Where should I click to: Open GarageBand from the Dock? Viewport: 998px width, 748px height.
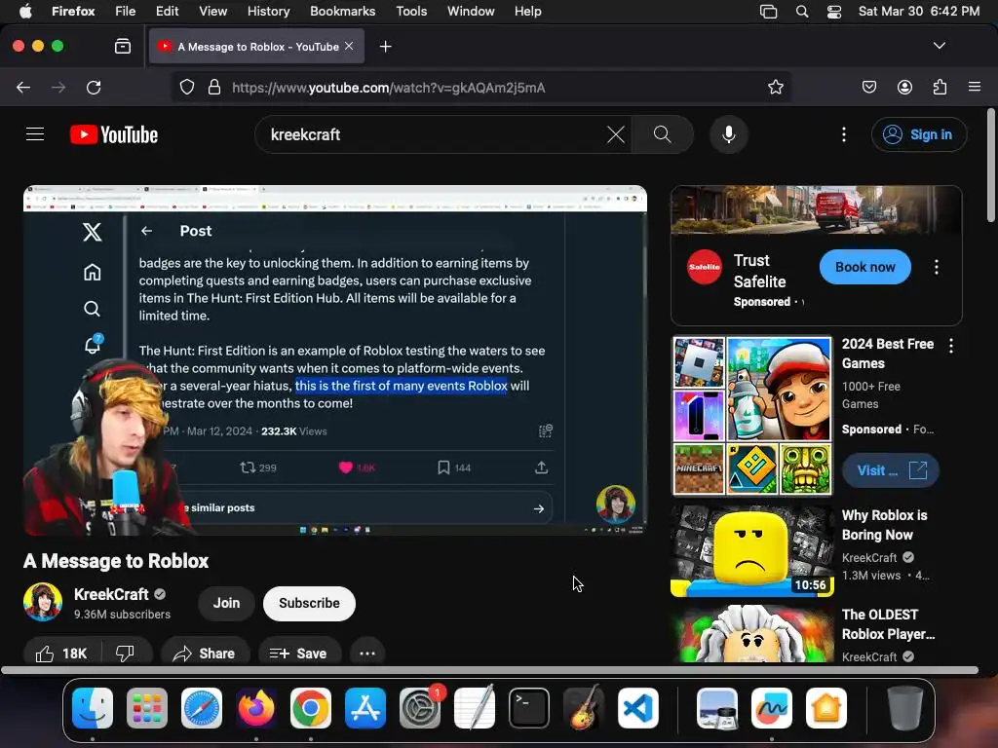click(584, 707)
